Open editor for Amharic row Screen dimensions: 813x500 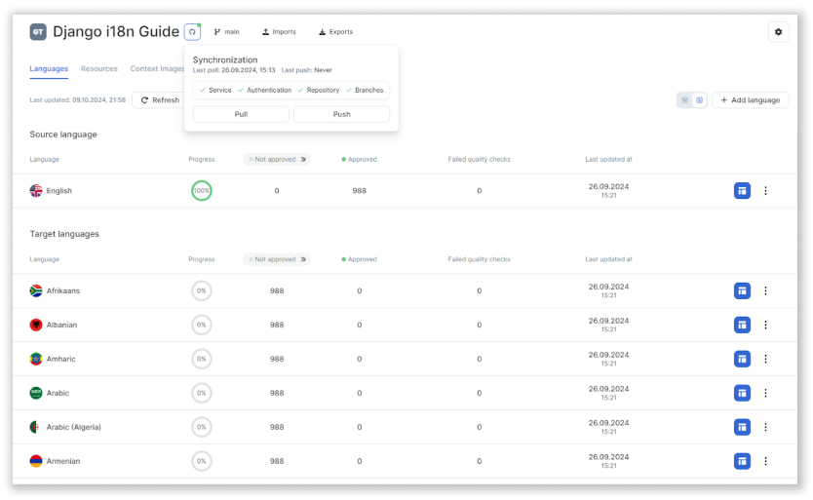742,359
